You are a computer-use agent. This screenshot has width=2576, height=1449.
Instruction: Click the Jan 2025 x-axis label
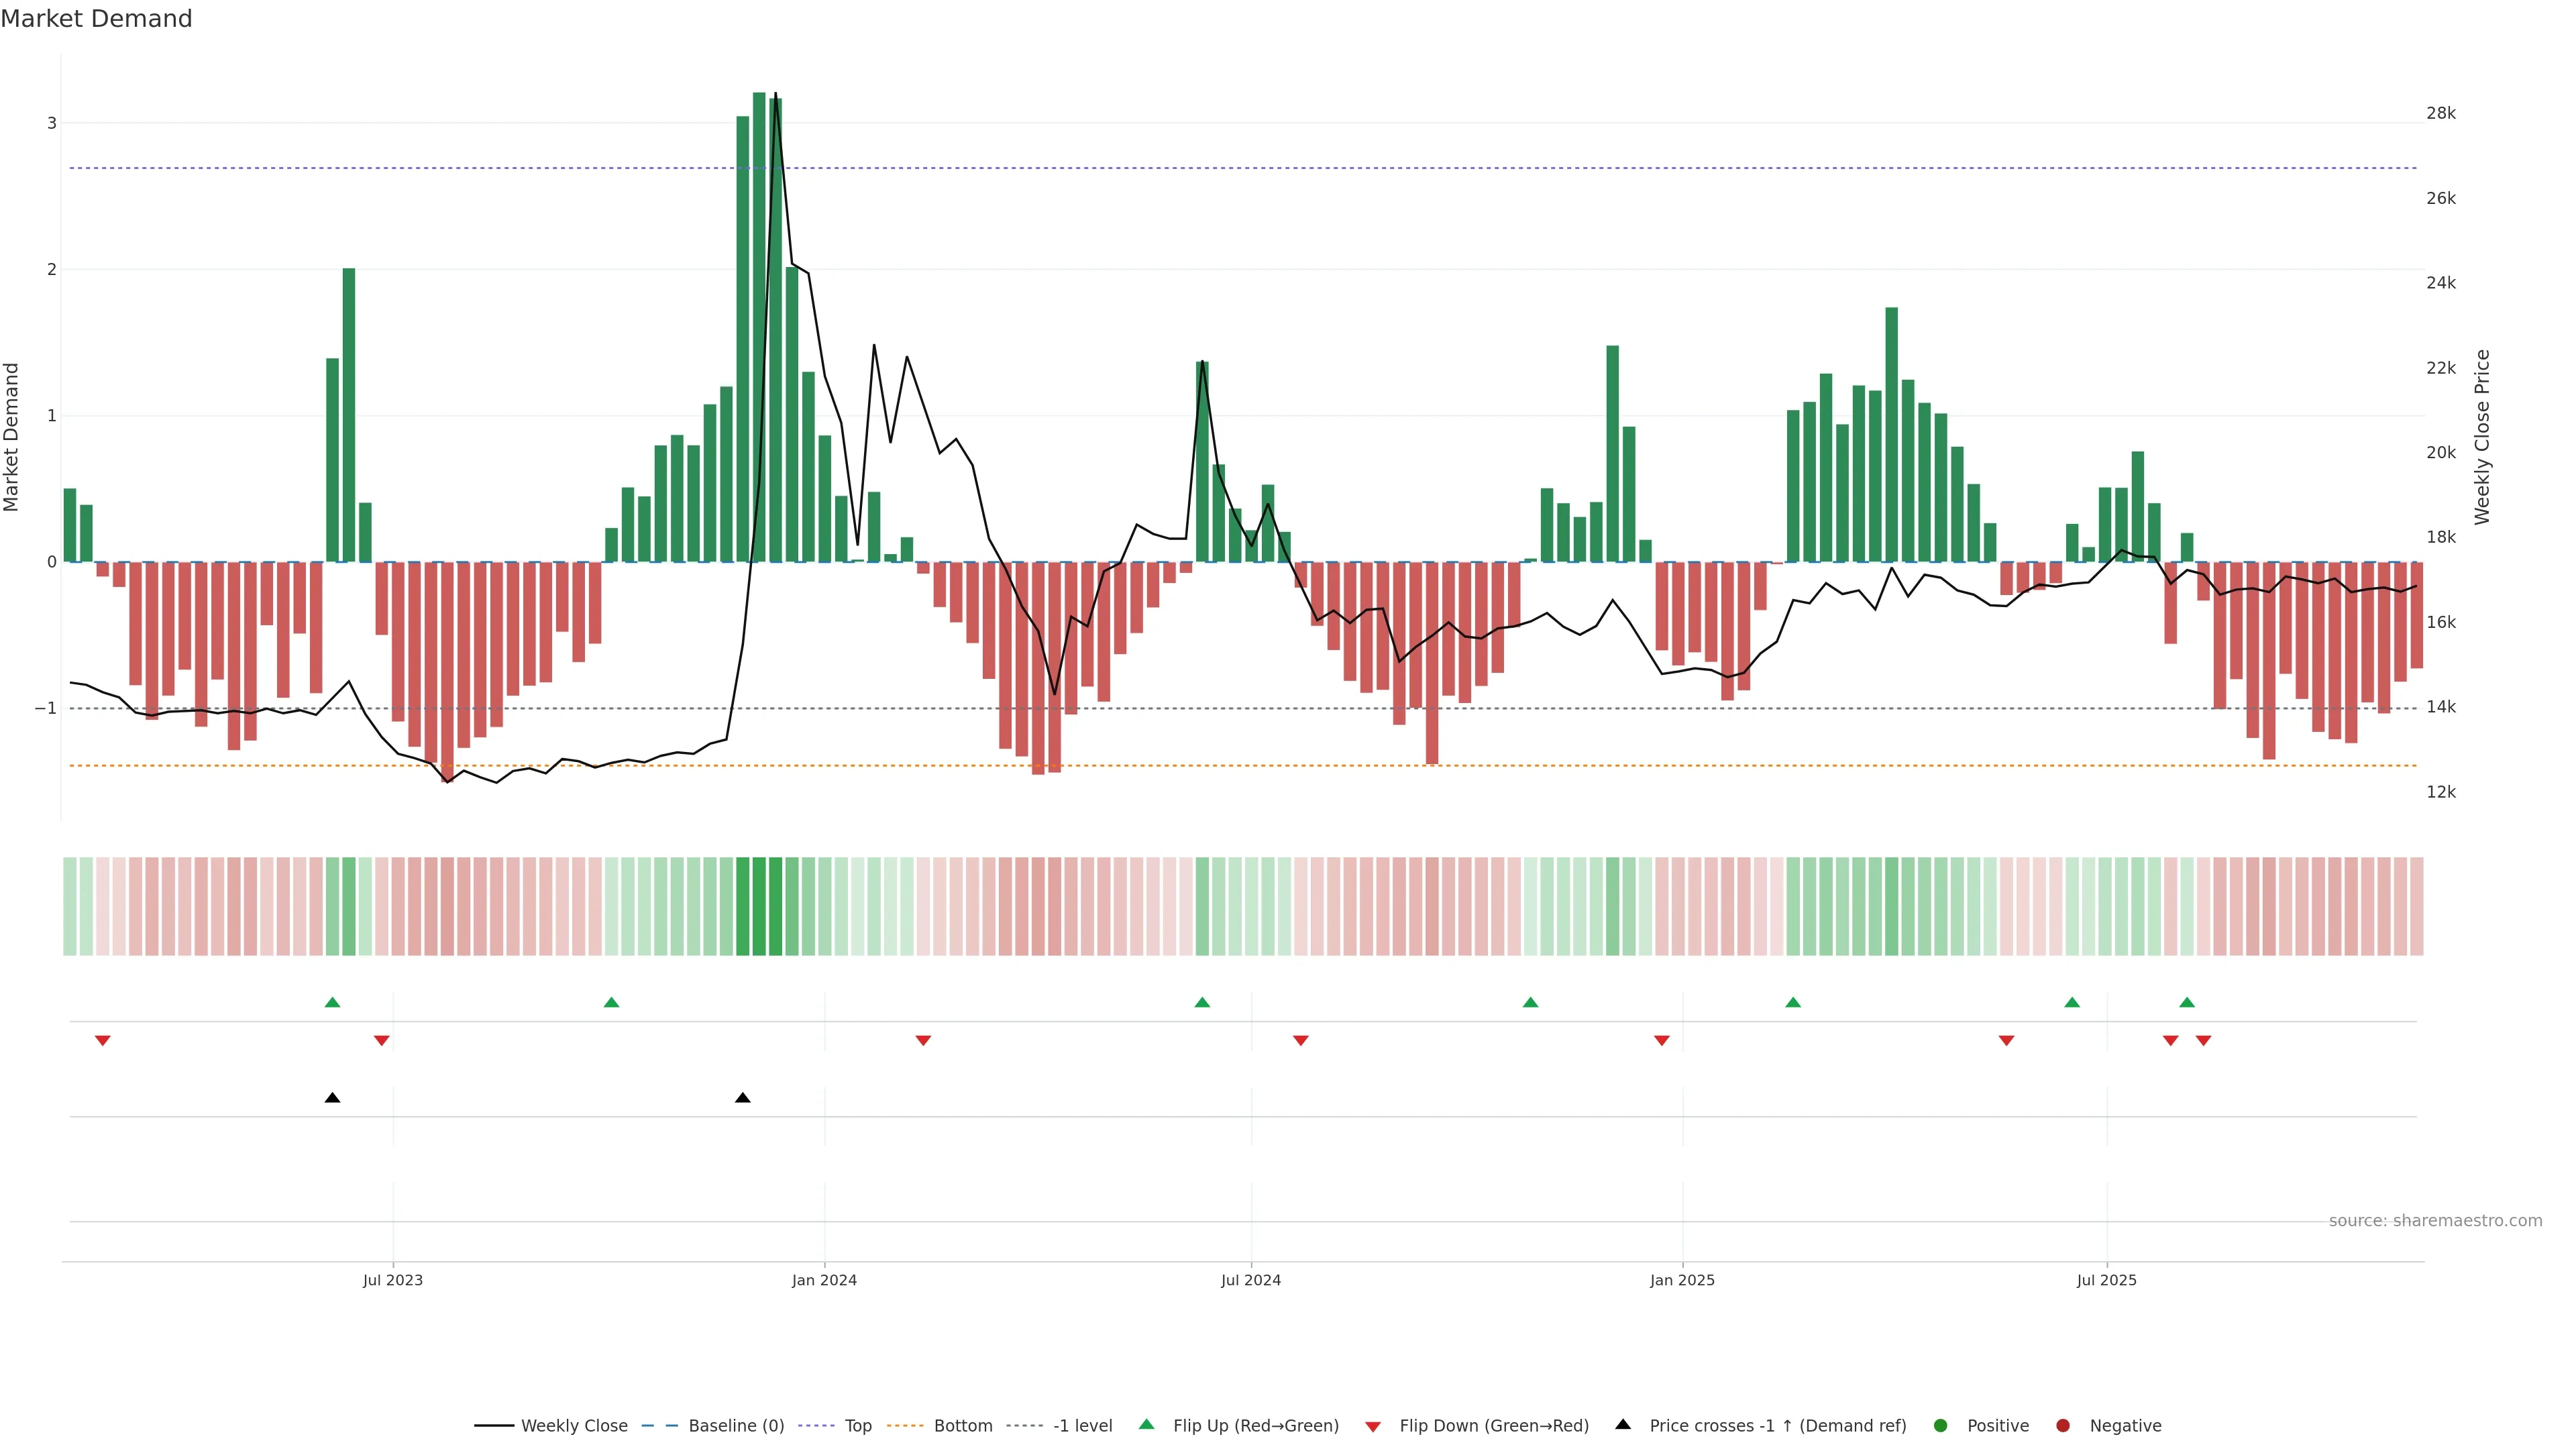tap(1682, 1280)
